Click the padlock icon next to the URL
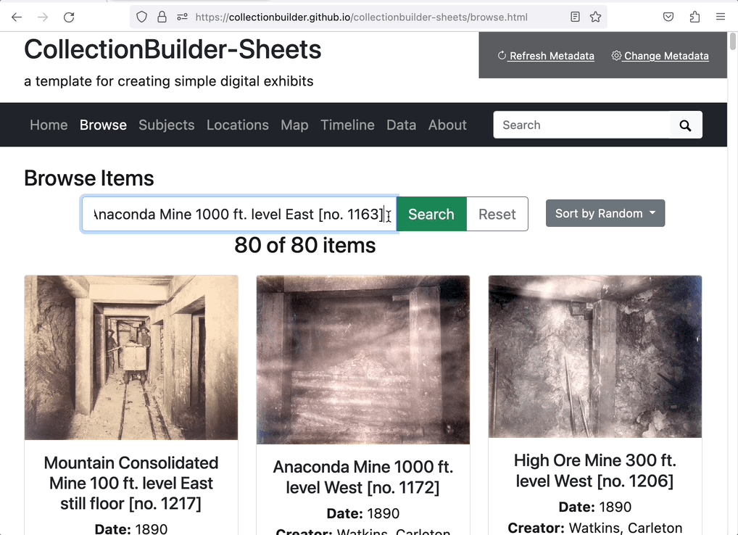This screenshot has width=738, height=535. pyautogui.click(x=162, y=17)
